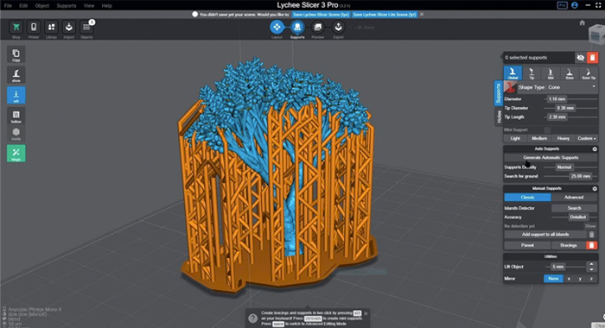Image resolution: width=605 pixels, height=328 pixels.
Task: Click Add support to all islands
Action: pos(545,234)
